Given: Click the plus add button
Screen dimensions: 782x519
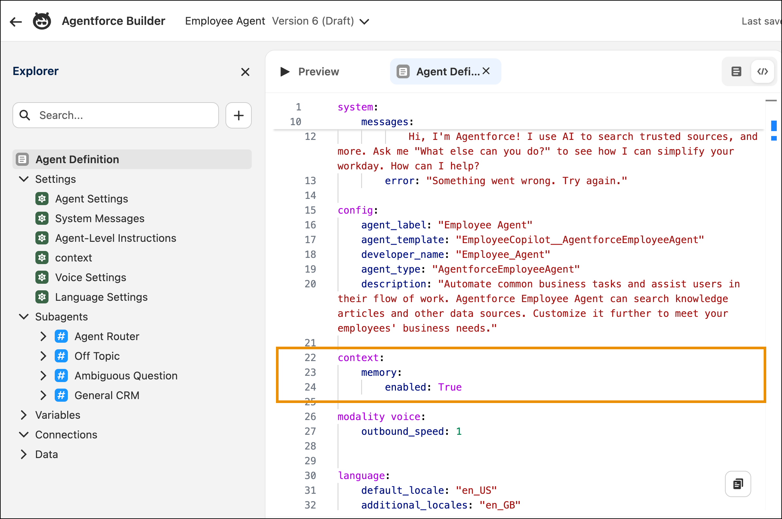Looking at the screenshot, I should coord(238,115).
